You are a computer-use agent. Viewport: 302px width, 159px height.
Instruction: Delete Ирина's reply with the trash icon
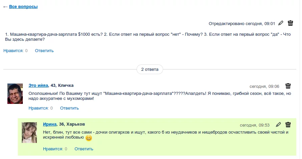288,125
